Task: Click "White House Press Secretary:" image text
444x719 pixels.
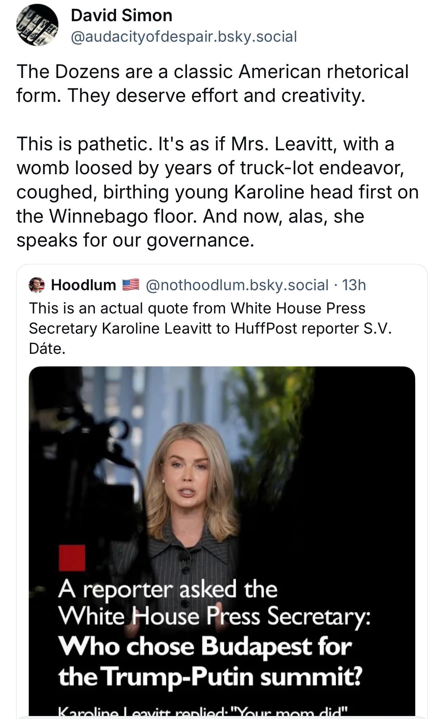Action: 214,617
